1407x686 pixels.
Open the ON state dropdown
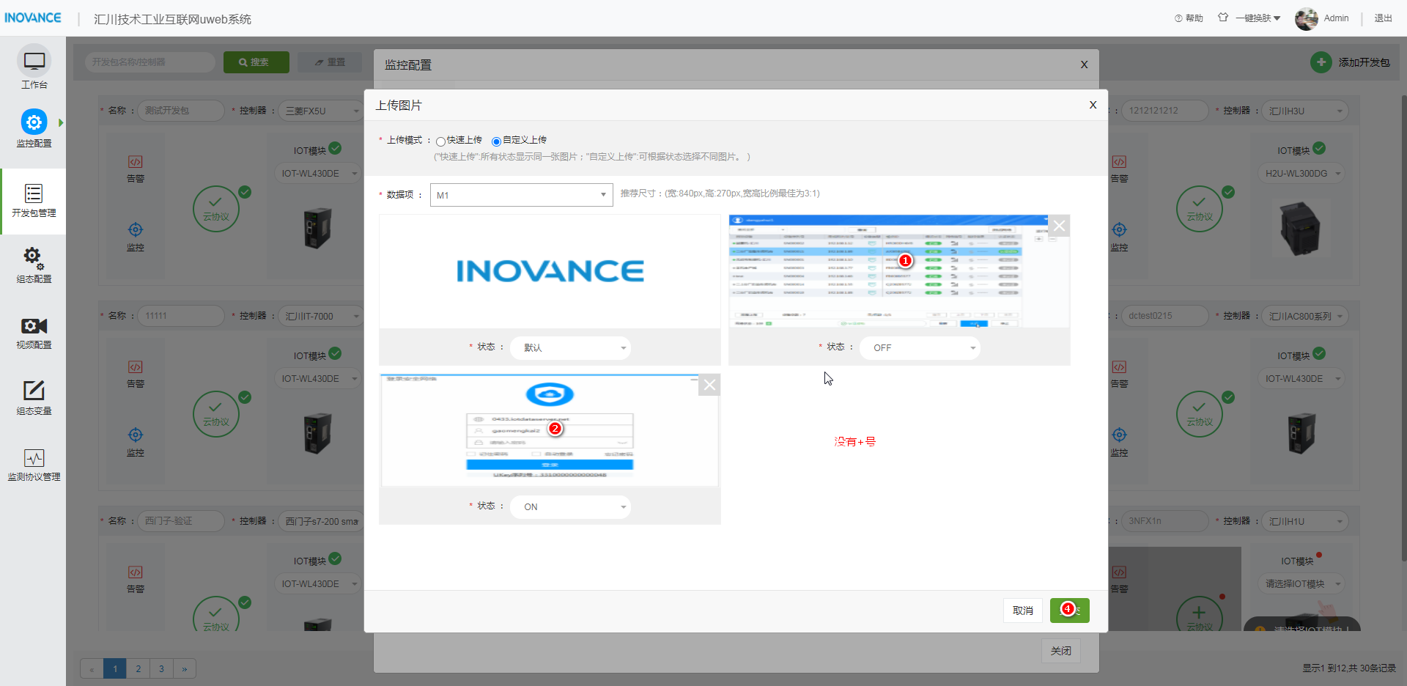click(x=570, y=507)
